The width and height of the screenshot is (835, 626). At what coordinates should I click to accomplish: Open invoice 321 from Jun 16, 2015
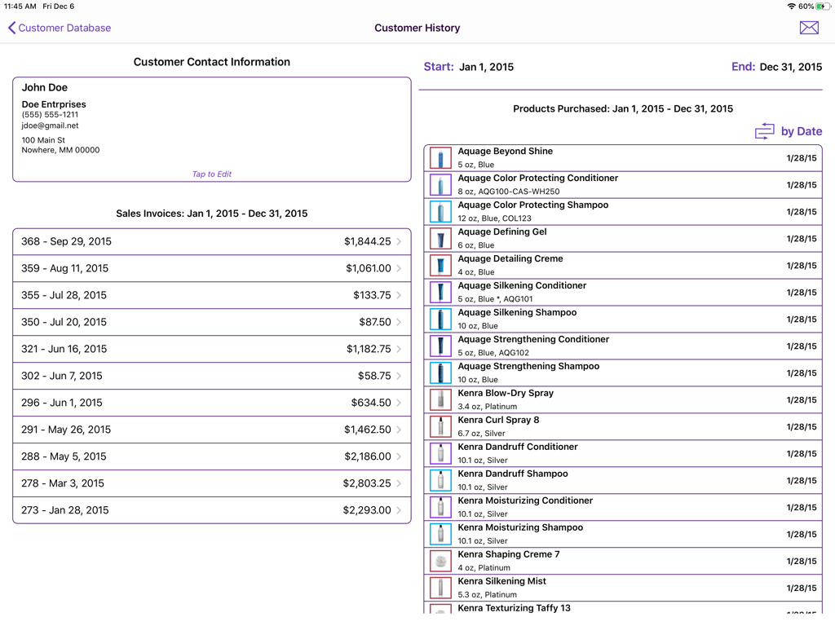(211, 349)
